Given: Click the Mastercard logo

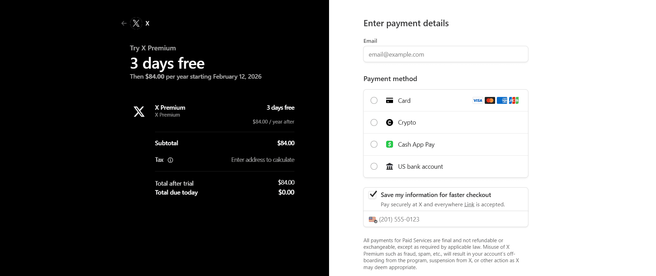Looking at the screenshot, I should click(490, 100).
